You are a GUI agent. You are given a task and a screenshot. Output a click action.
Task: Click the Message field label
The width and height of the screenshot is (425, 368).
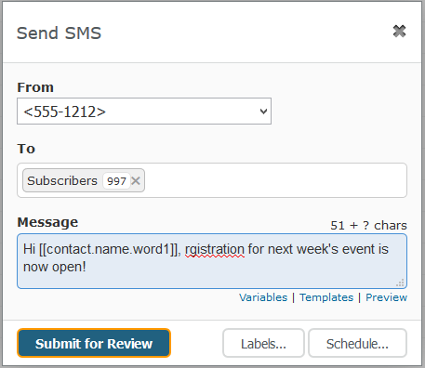tap(47, 222)
